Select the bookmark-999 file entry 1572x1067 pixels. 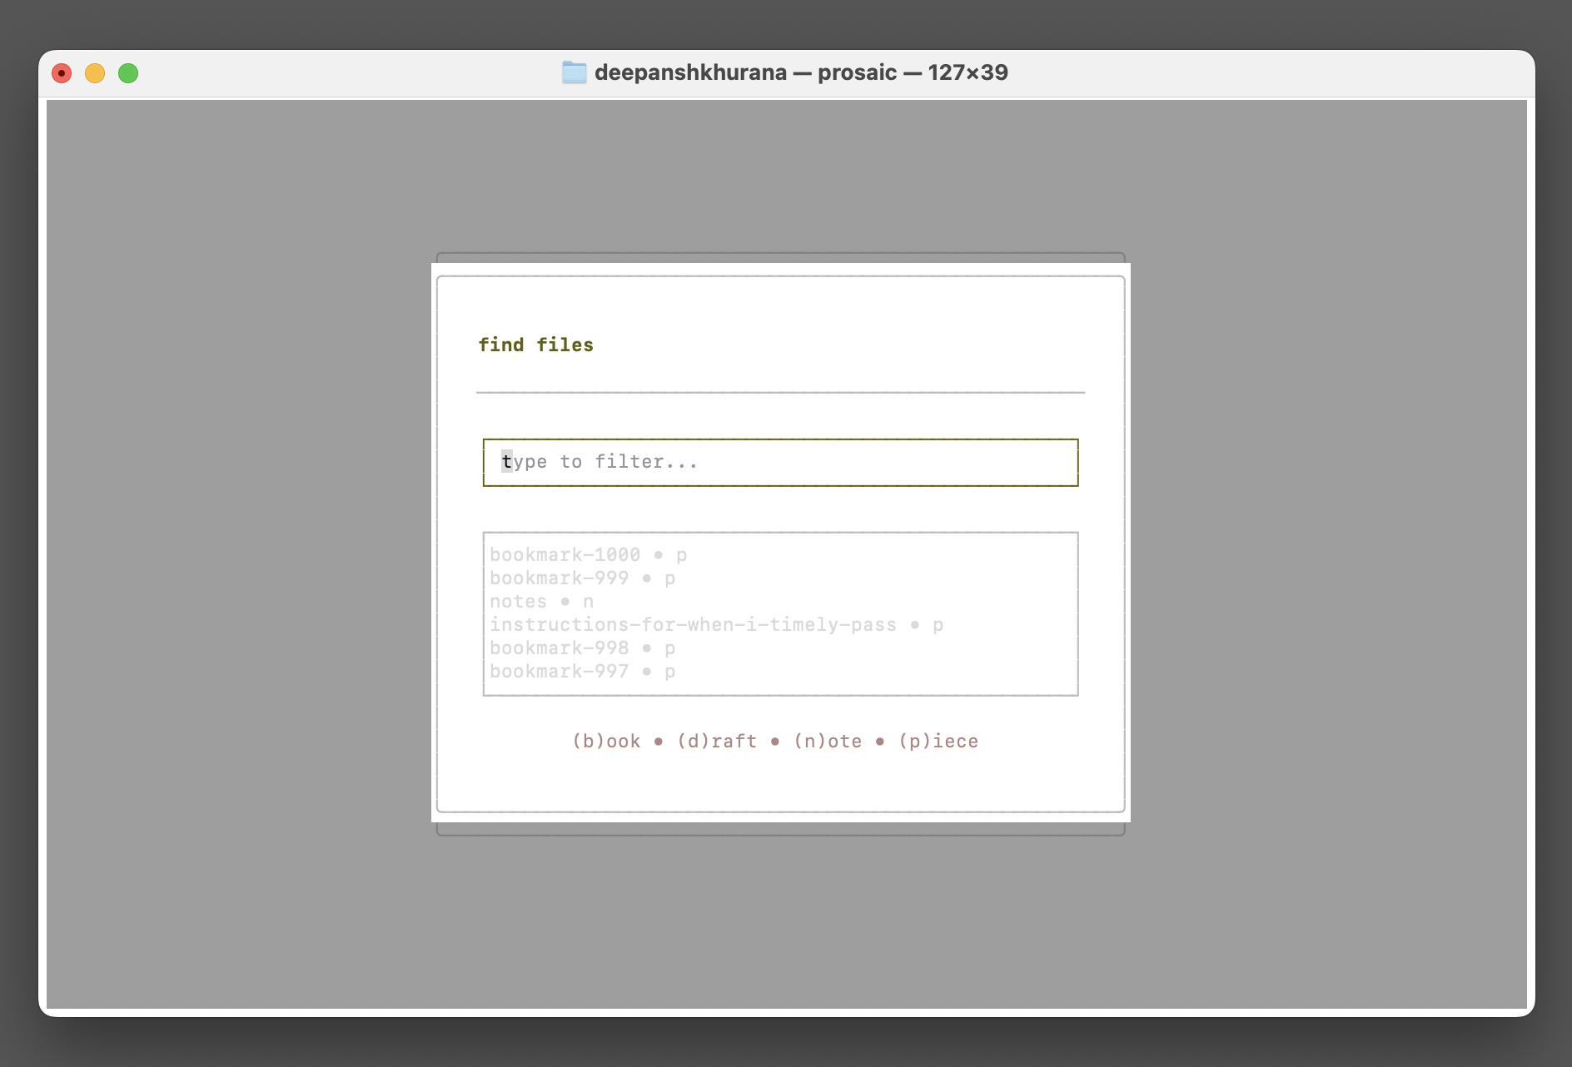560,578
